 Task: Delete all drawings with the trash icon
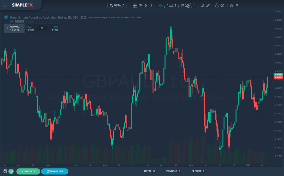[x=237, y=5]
